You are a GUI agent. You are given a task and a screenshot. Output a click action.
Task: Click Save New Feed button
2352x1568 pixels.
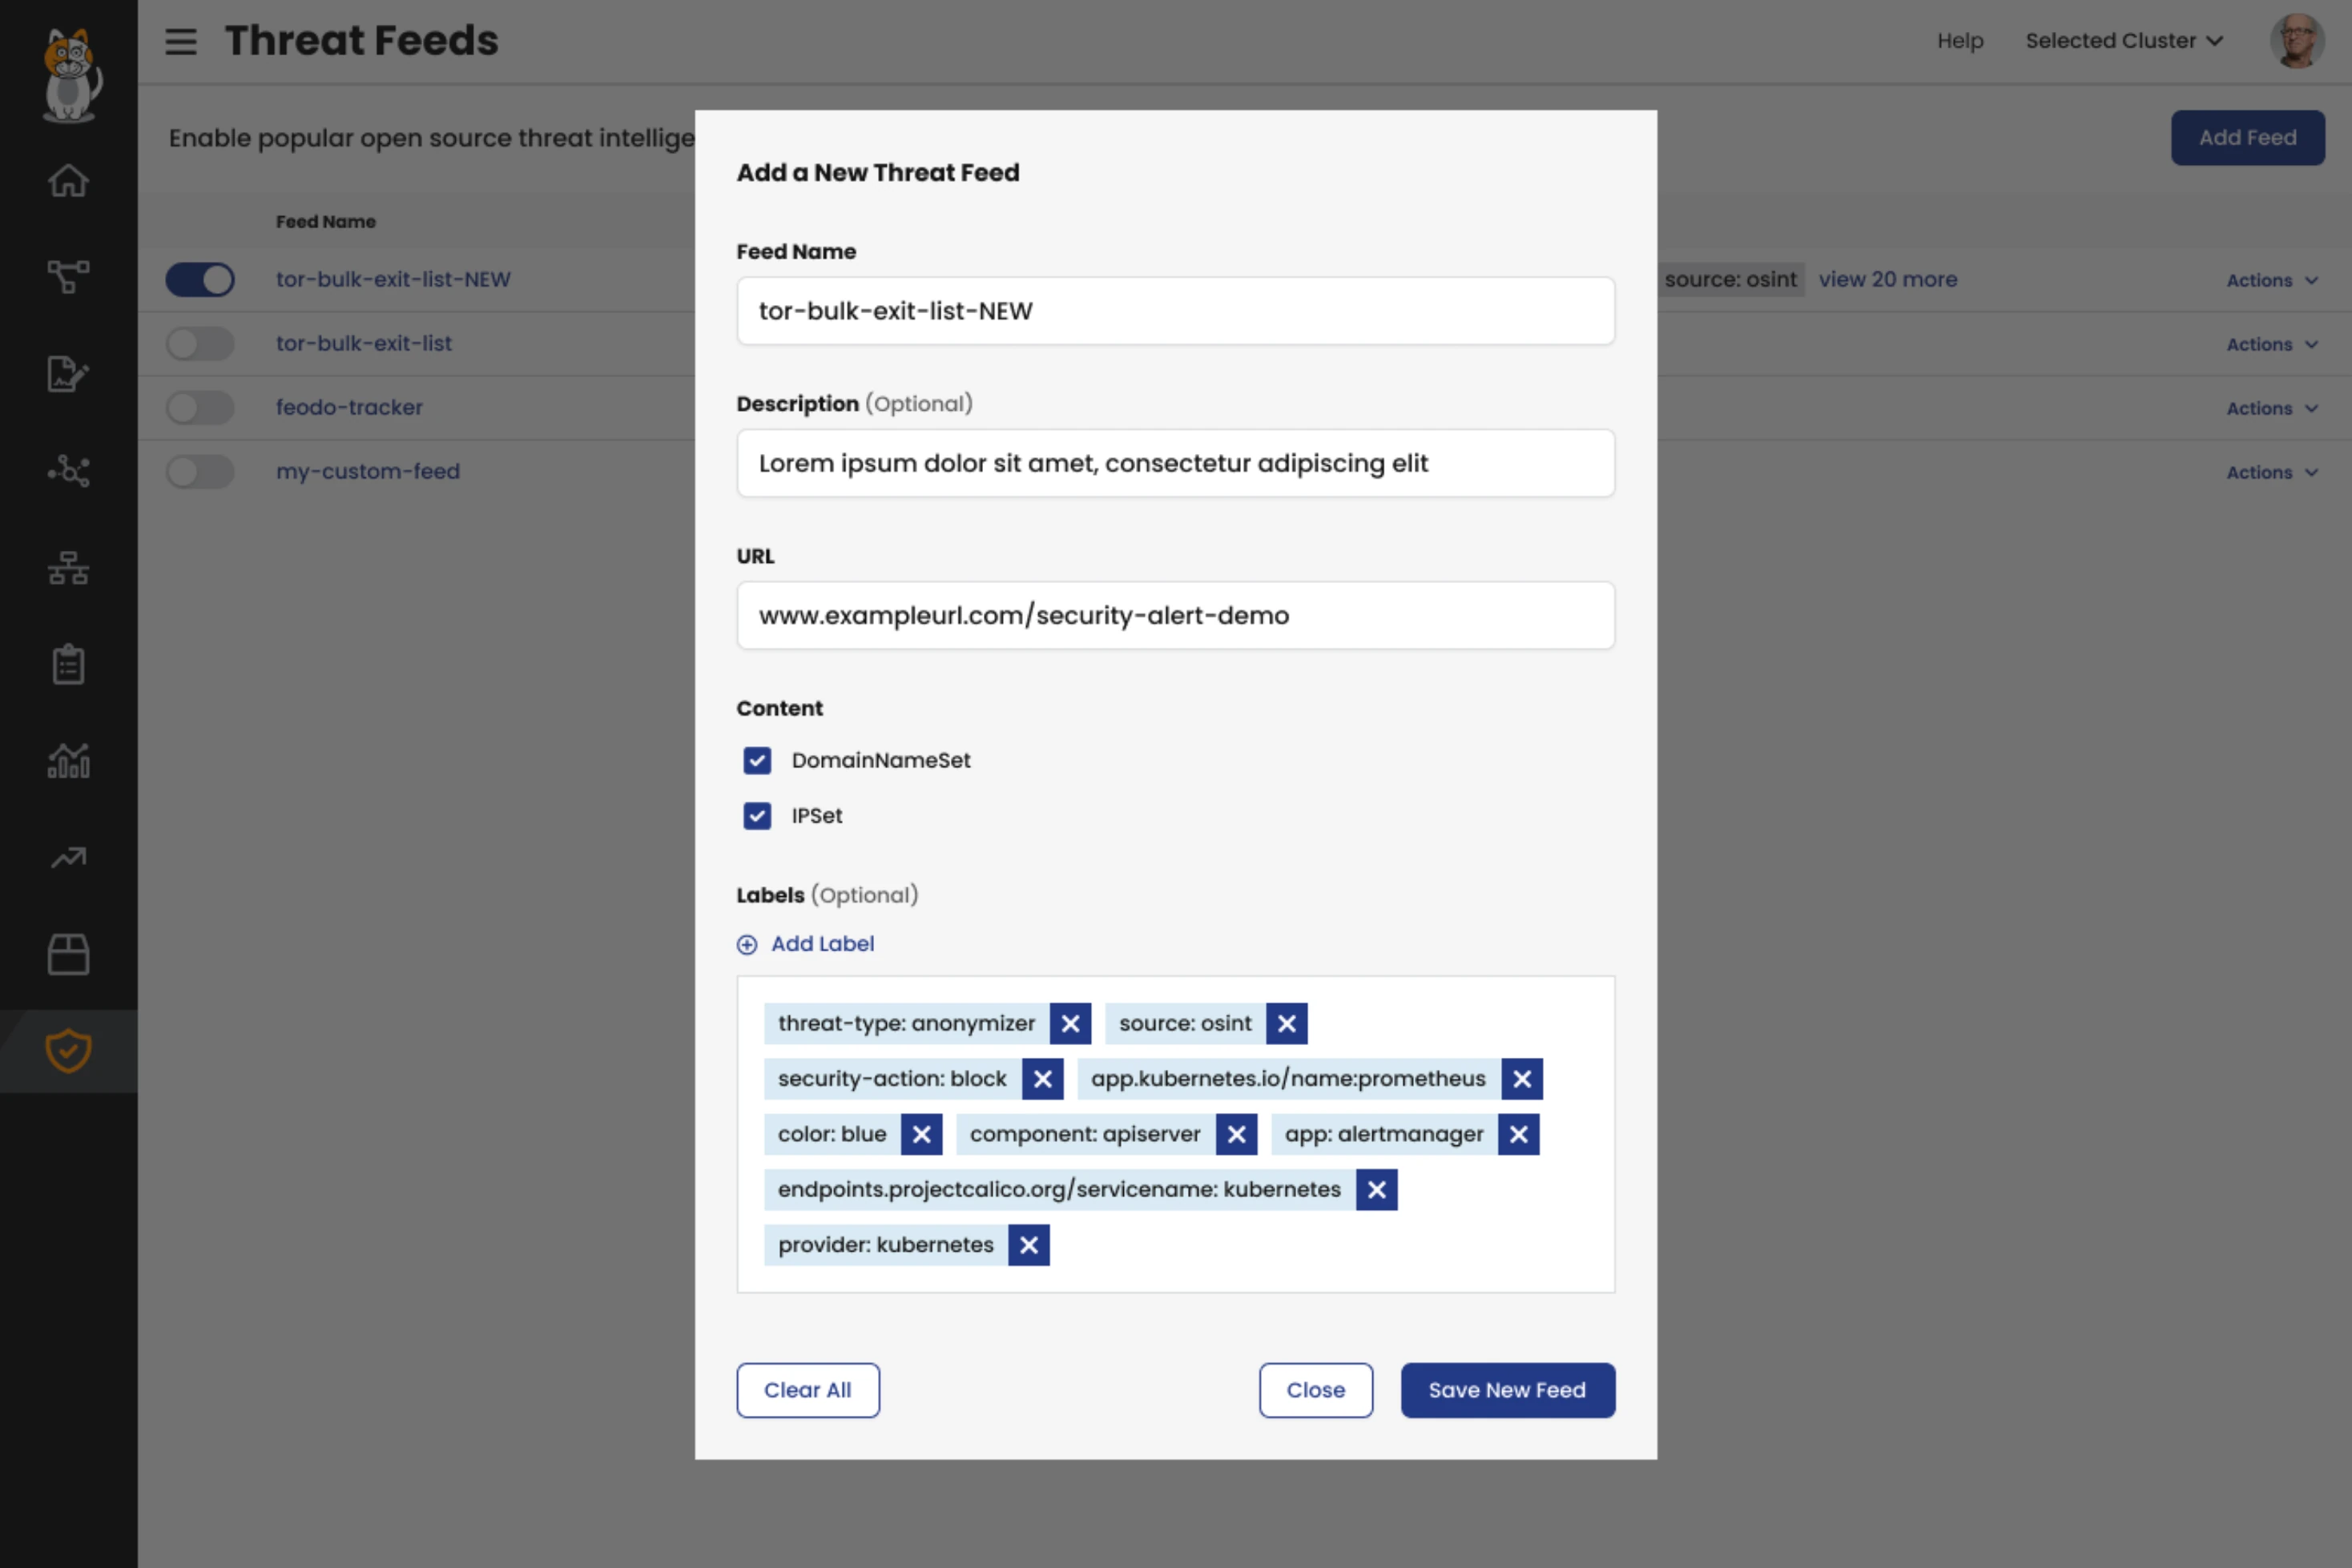coord(1507,1390)
